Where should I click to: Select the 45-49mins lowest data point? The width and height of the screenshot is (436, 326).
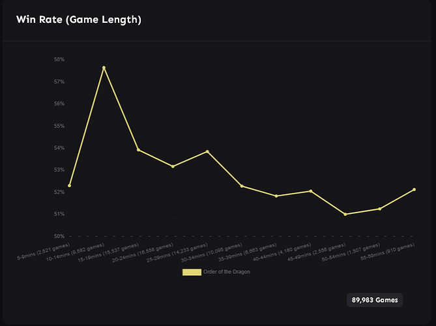point(345,214)
